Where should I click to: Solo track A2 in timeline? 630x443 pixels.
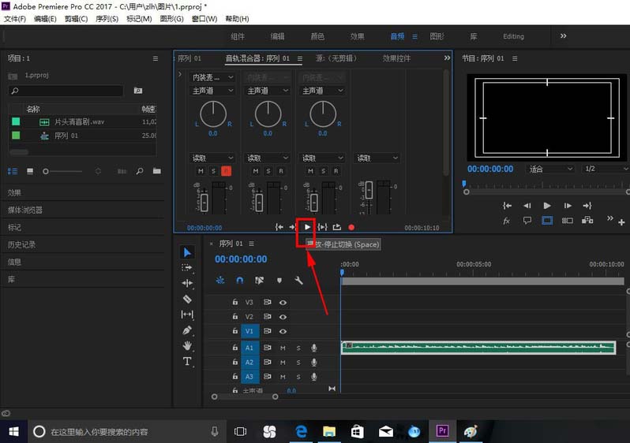coord(298,363)
